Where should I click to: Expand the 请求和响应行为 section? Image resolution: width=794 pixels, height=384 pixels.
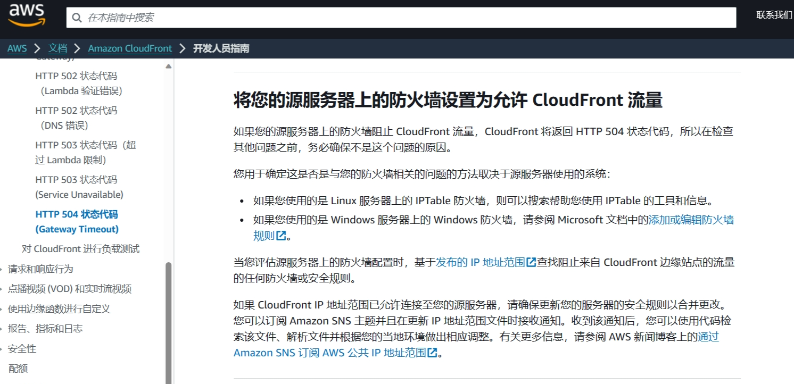(x=40, y=269)
